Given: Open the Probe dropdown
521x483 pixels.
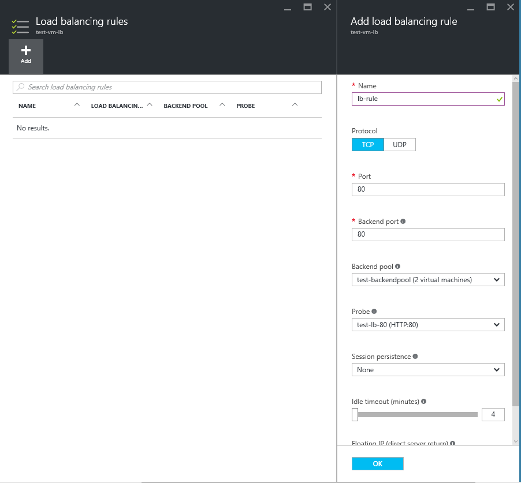Looking at the screenshot, I should pyautogui.click(x=427, y=325).
